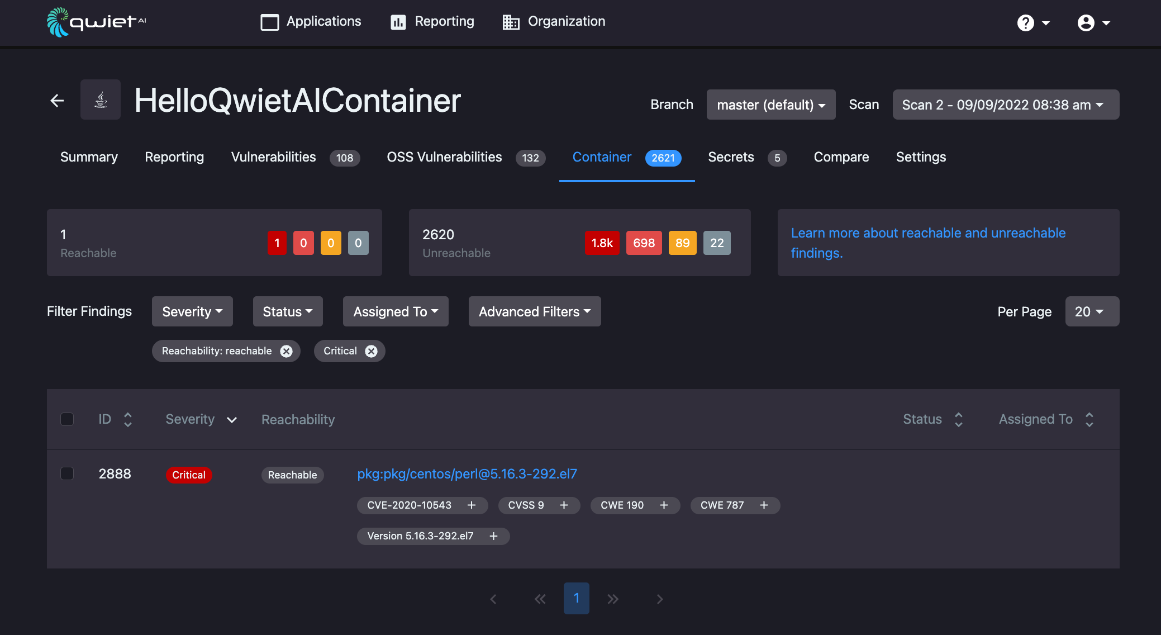Screen dimensions: 1161x635
Task: Click the Unreachable medium badge 89
Action: click(x=683, y=243)
